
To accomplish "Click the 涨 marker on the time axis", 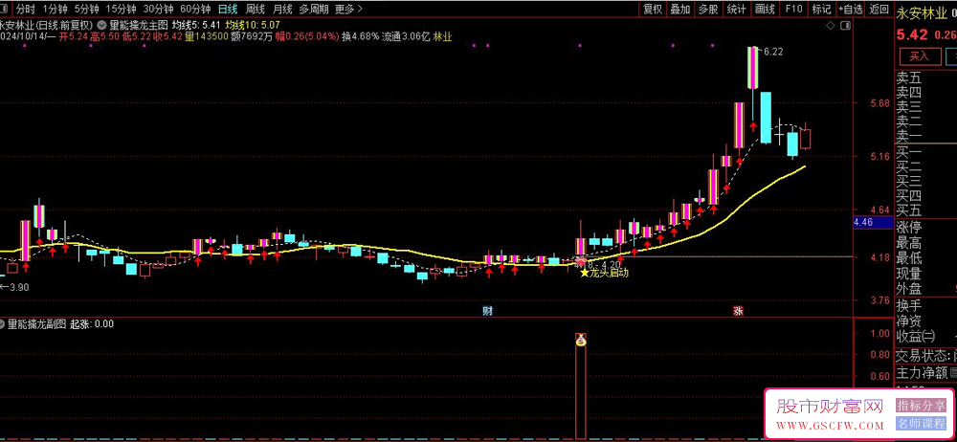I will [x=738, y=311].
